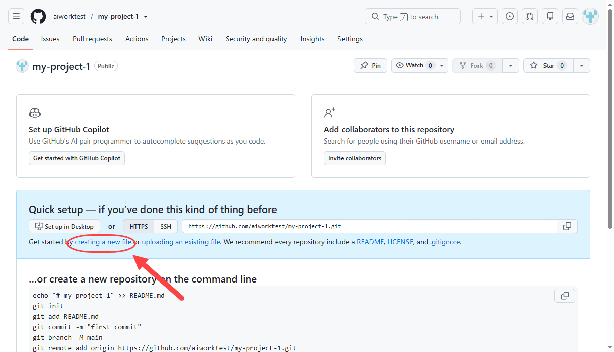Click Add collaborators to this repository heading

click(389, 129)
